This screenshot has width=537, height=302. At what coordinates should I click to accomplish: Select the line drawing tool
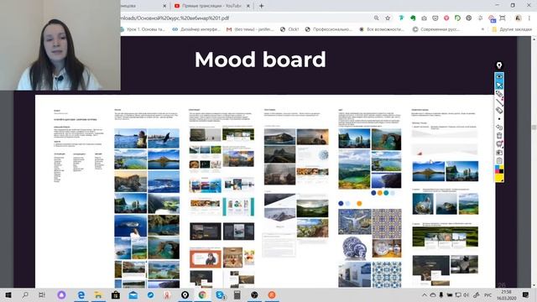coord(499,102)
